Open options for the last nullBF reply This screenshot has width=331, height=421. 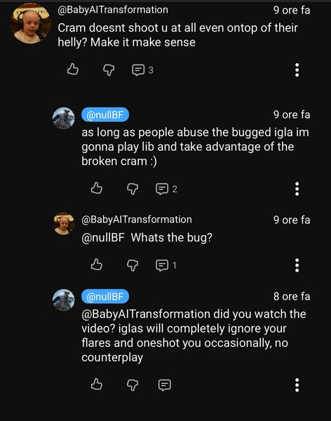pyautogui.click(x=297, y=385)
